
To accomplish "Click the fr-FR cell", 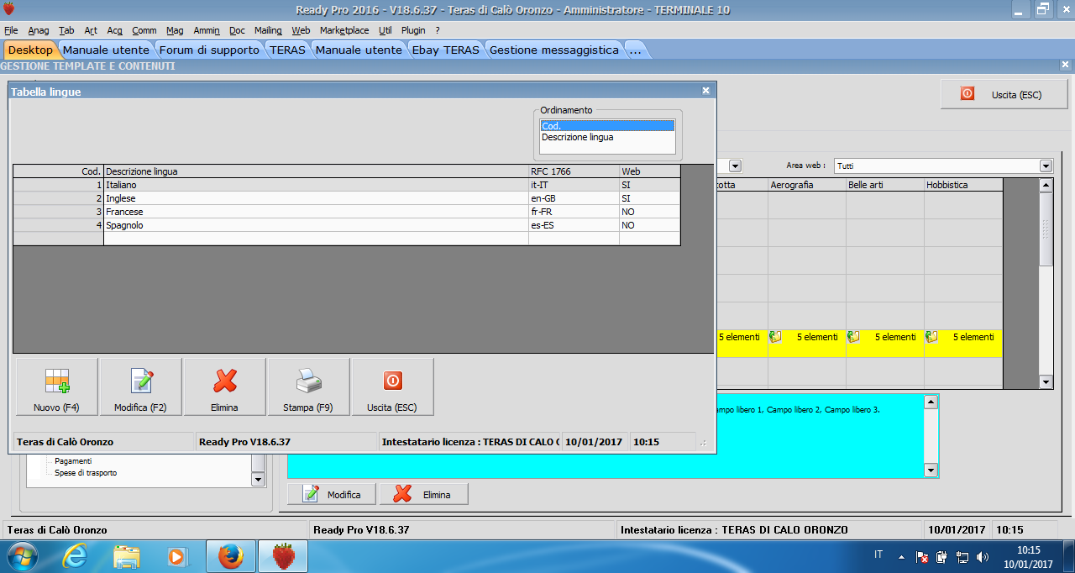I will 574,212.
